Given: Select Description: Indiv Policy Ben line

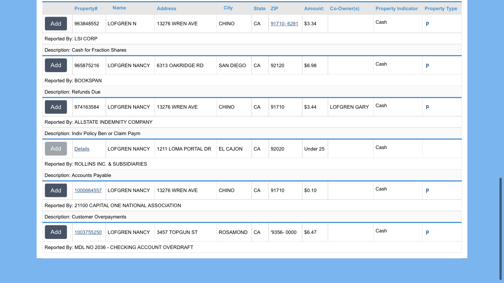Looking at the screenshot, I should pos(252,133).
